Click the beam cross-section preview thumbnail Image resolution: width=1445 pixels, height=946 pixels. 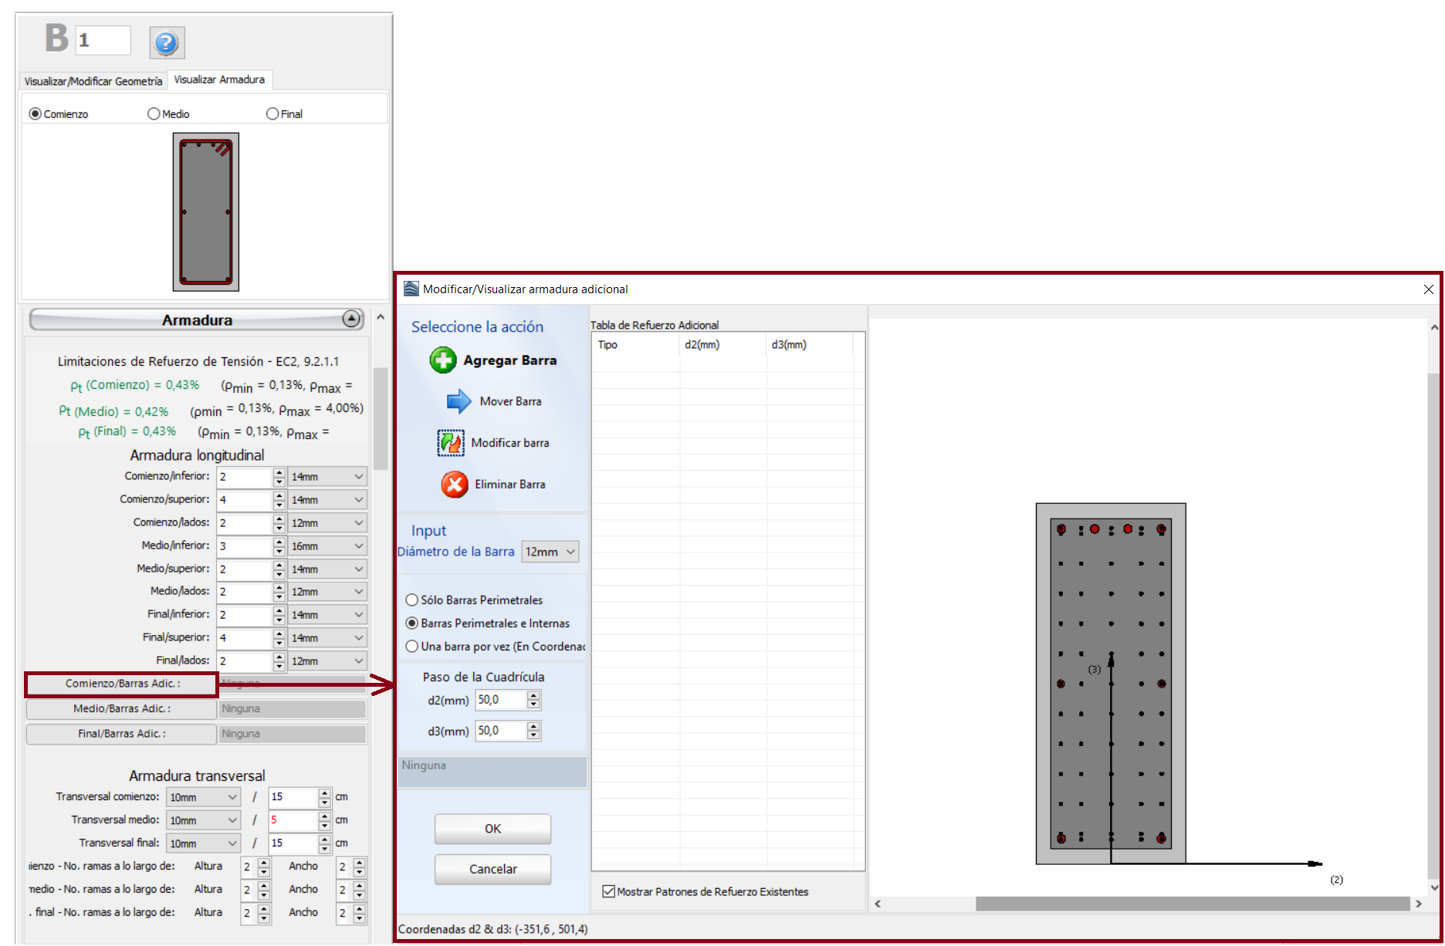click(x=205, y=212)
